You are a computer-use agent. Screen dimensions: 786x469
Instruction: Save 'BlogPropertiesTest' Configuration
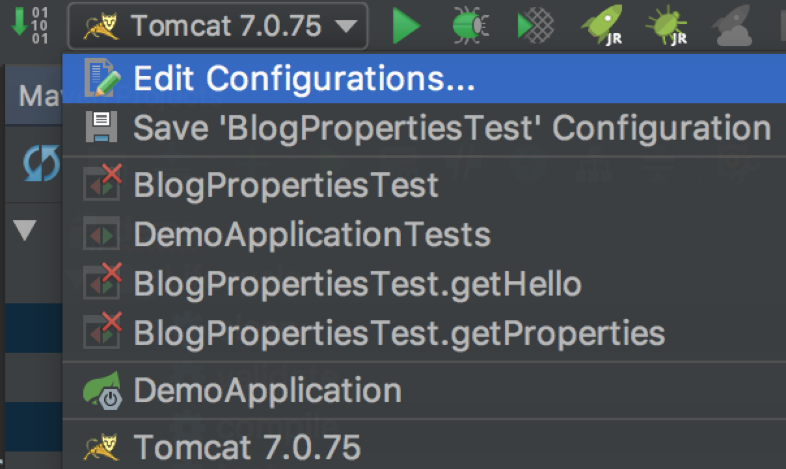click(x=452, y=128)
